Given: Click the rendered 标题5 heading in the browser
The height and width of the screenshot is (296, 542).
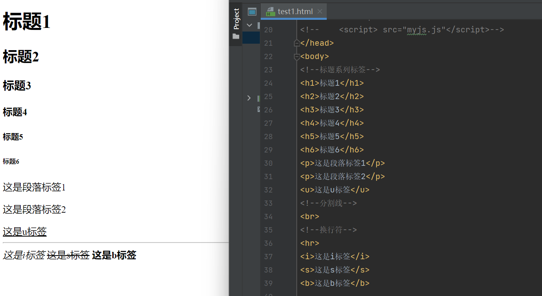Looking at the screenshot, I should (13, 137).
